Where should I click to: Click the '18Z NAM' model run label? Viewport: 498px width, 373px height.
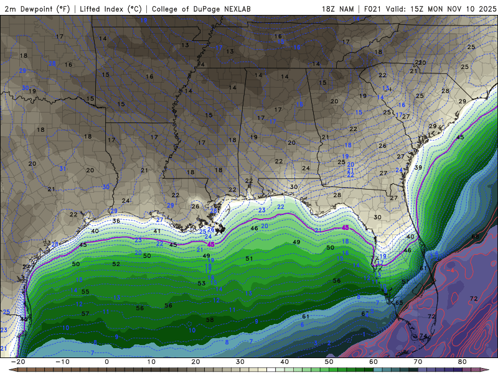coord(338,9)
